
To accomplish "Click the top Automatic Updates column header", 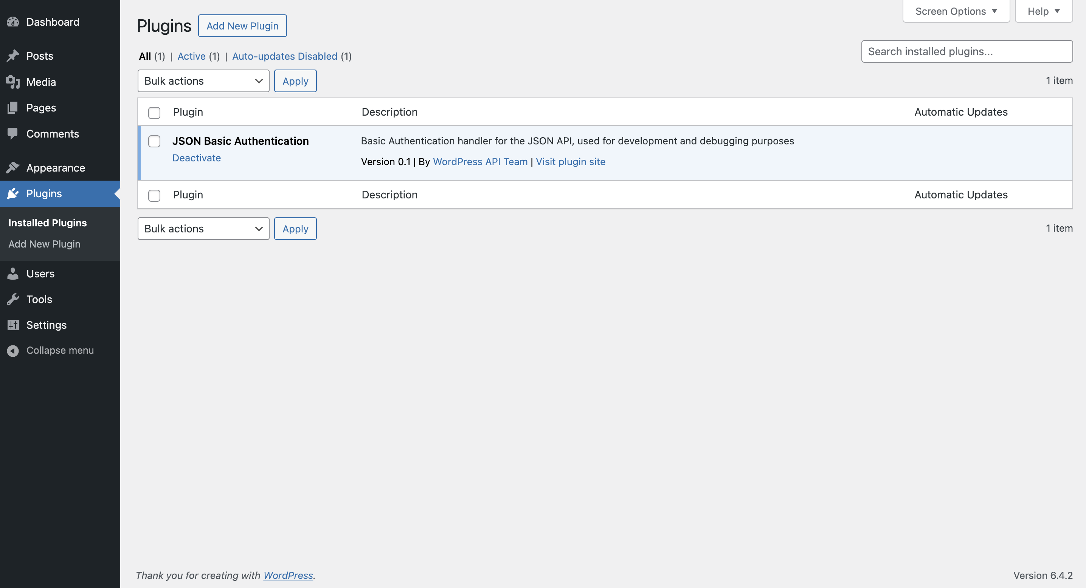I will 961,112.
